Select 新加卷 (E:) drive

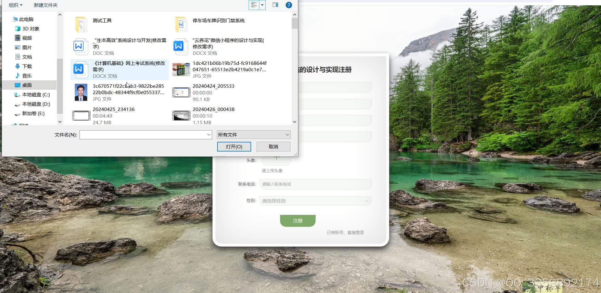[33, 113]
